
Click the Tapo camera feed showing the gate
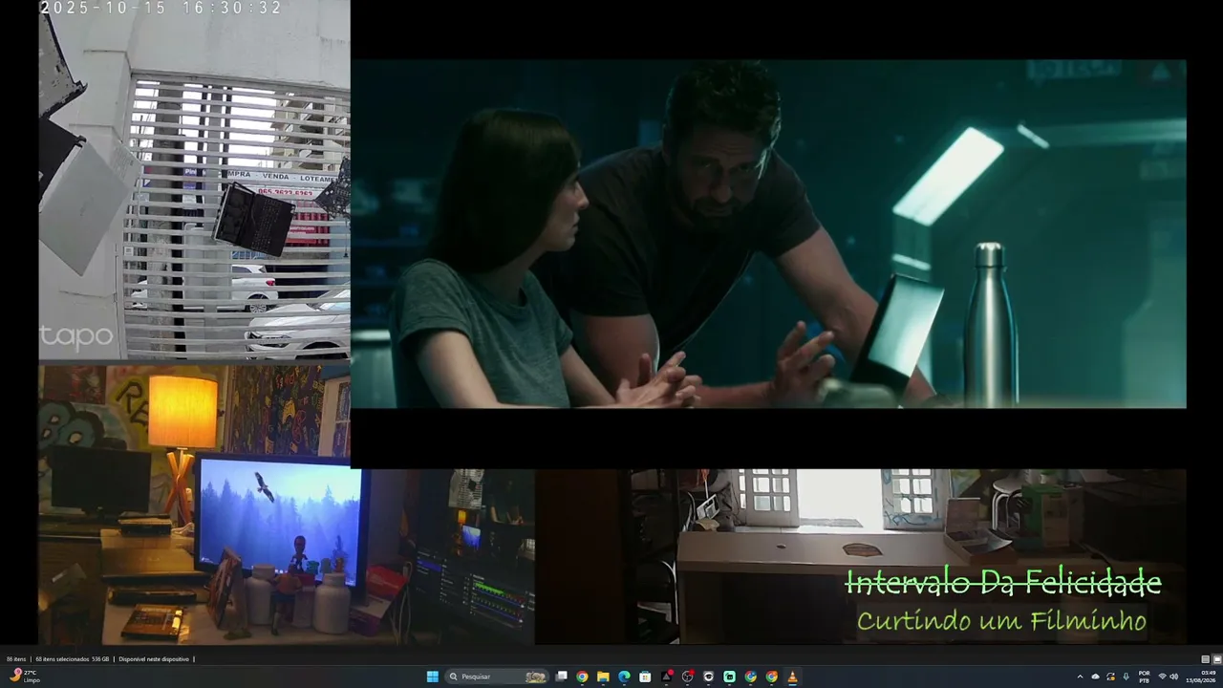tap(194, 180)
